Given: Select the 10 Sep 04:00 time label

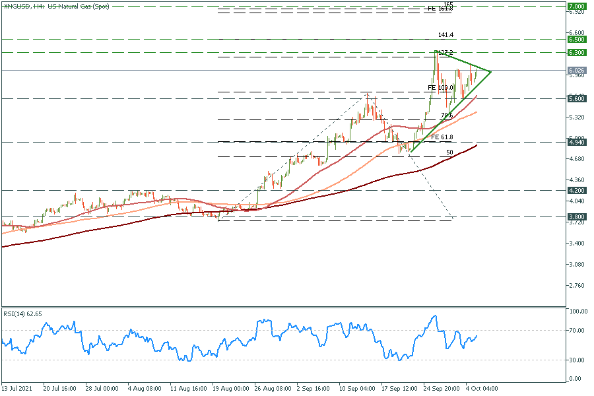Looking at the screenshot, I should [x=357, y=389].
